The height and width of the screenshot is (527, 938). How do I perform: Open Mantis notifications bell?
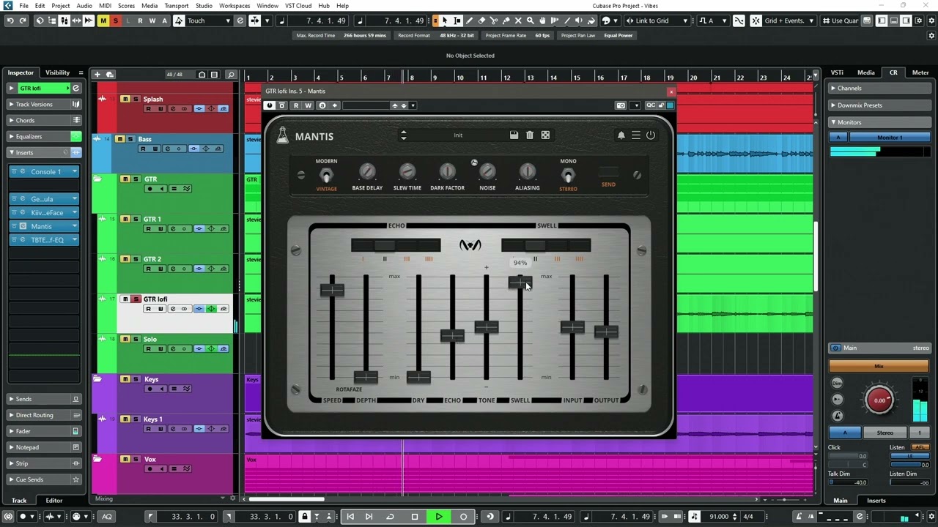621,135
